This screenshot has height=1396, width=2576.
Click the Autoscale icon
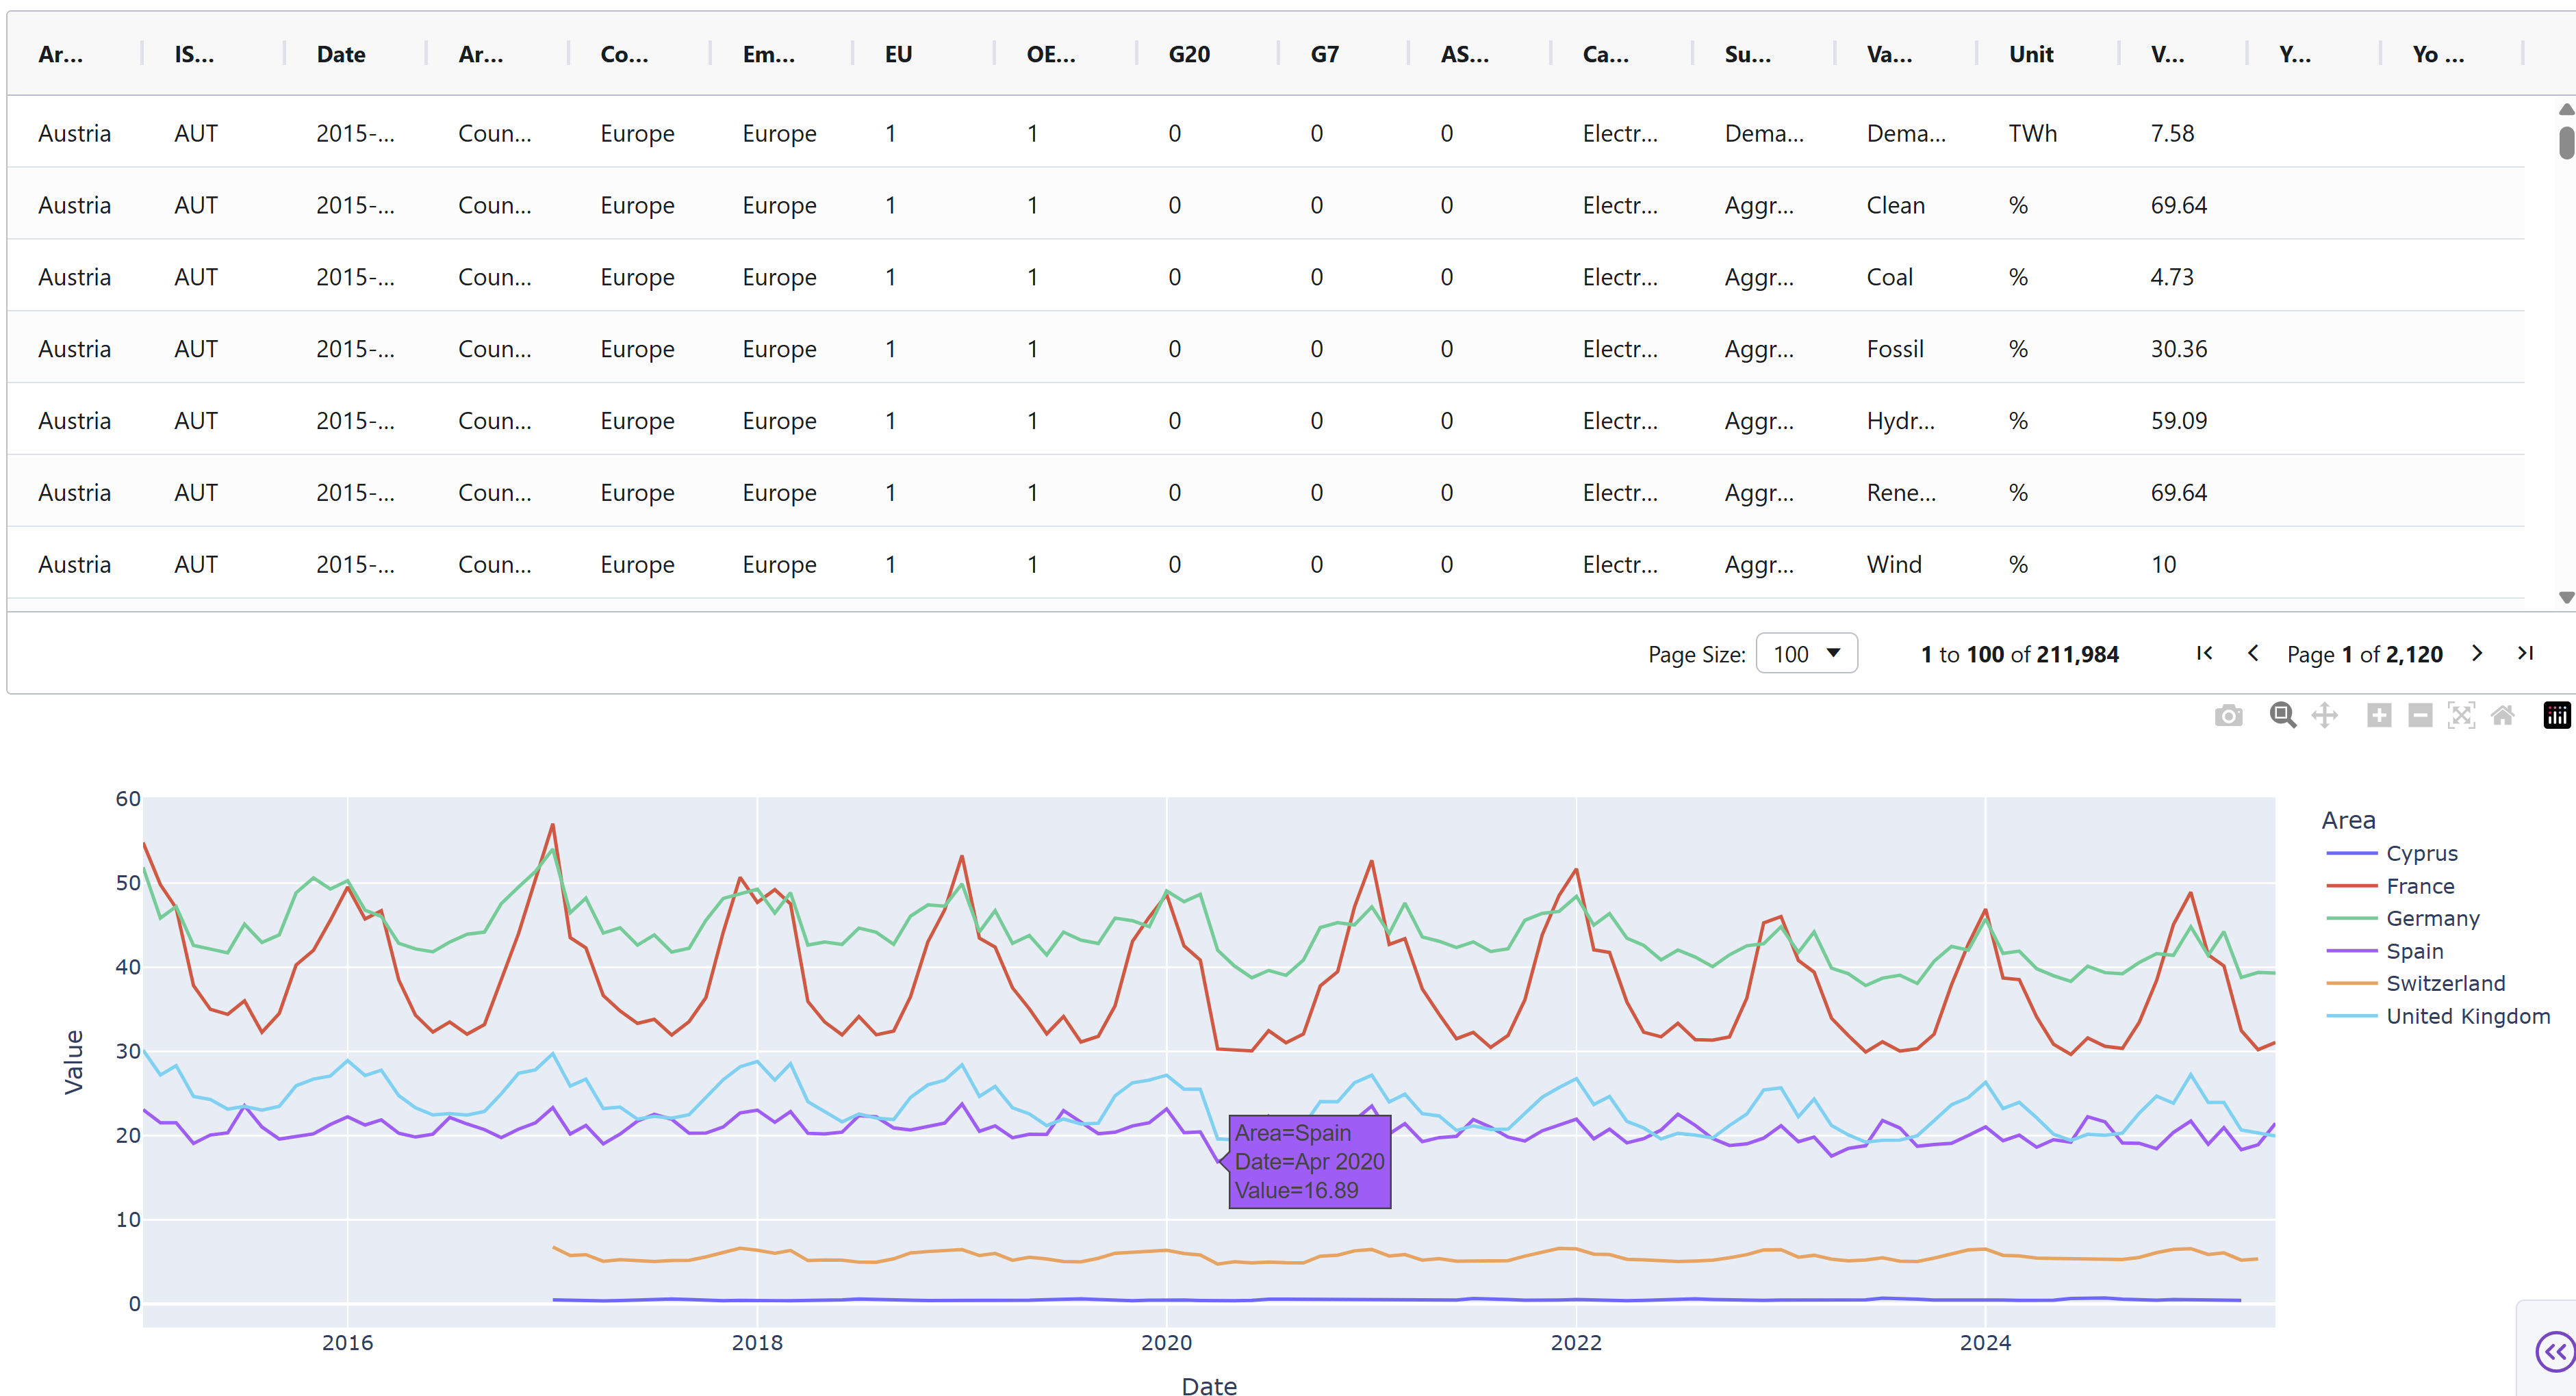2461,716
